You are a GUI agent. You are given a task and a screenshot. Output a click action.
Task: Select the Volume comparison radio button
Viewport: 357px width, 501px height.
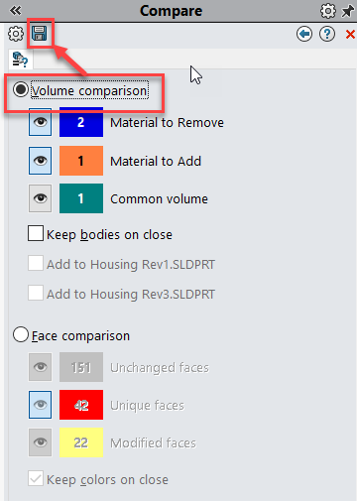(21, 89)
